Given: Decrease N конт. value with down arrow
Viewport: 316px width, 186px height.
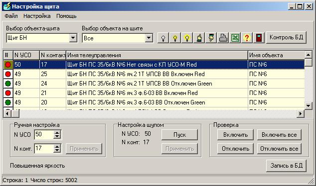Looking at the screenshot, I should click(57, 151).
